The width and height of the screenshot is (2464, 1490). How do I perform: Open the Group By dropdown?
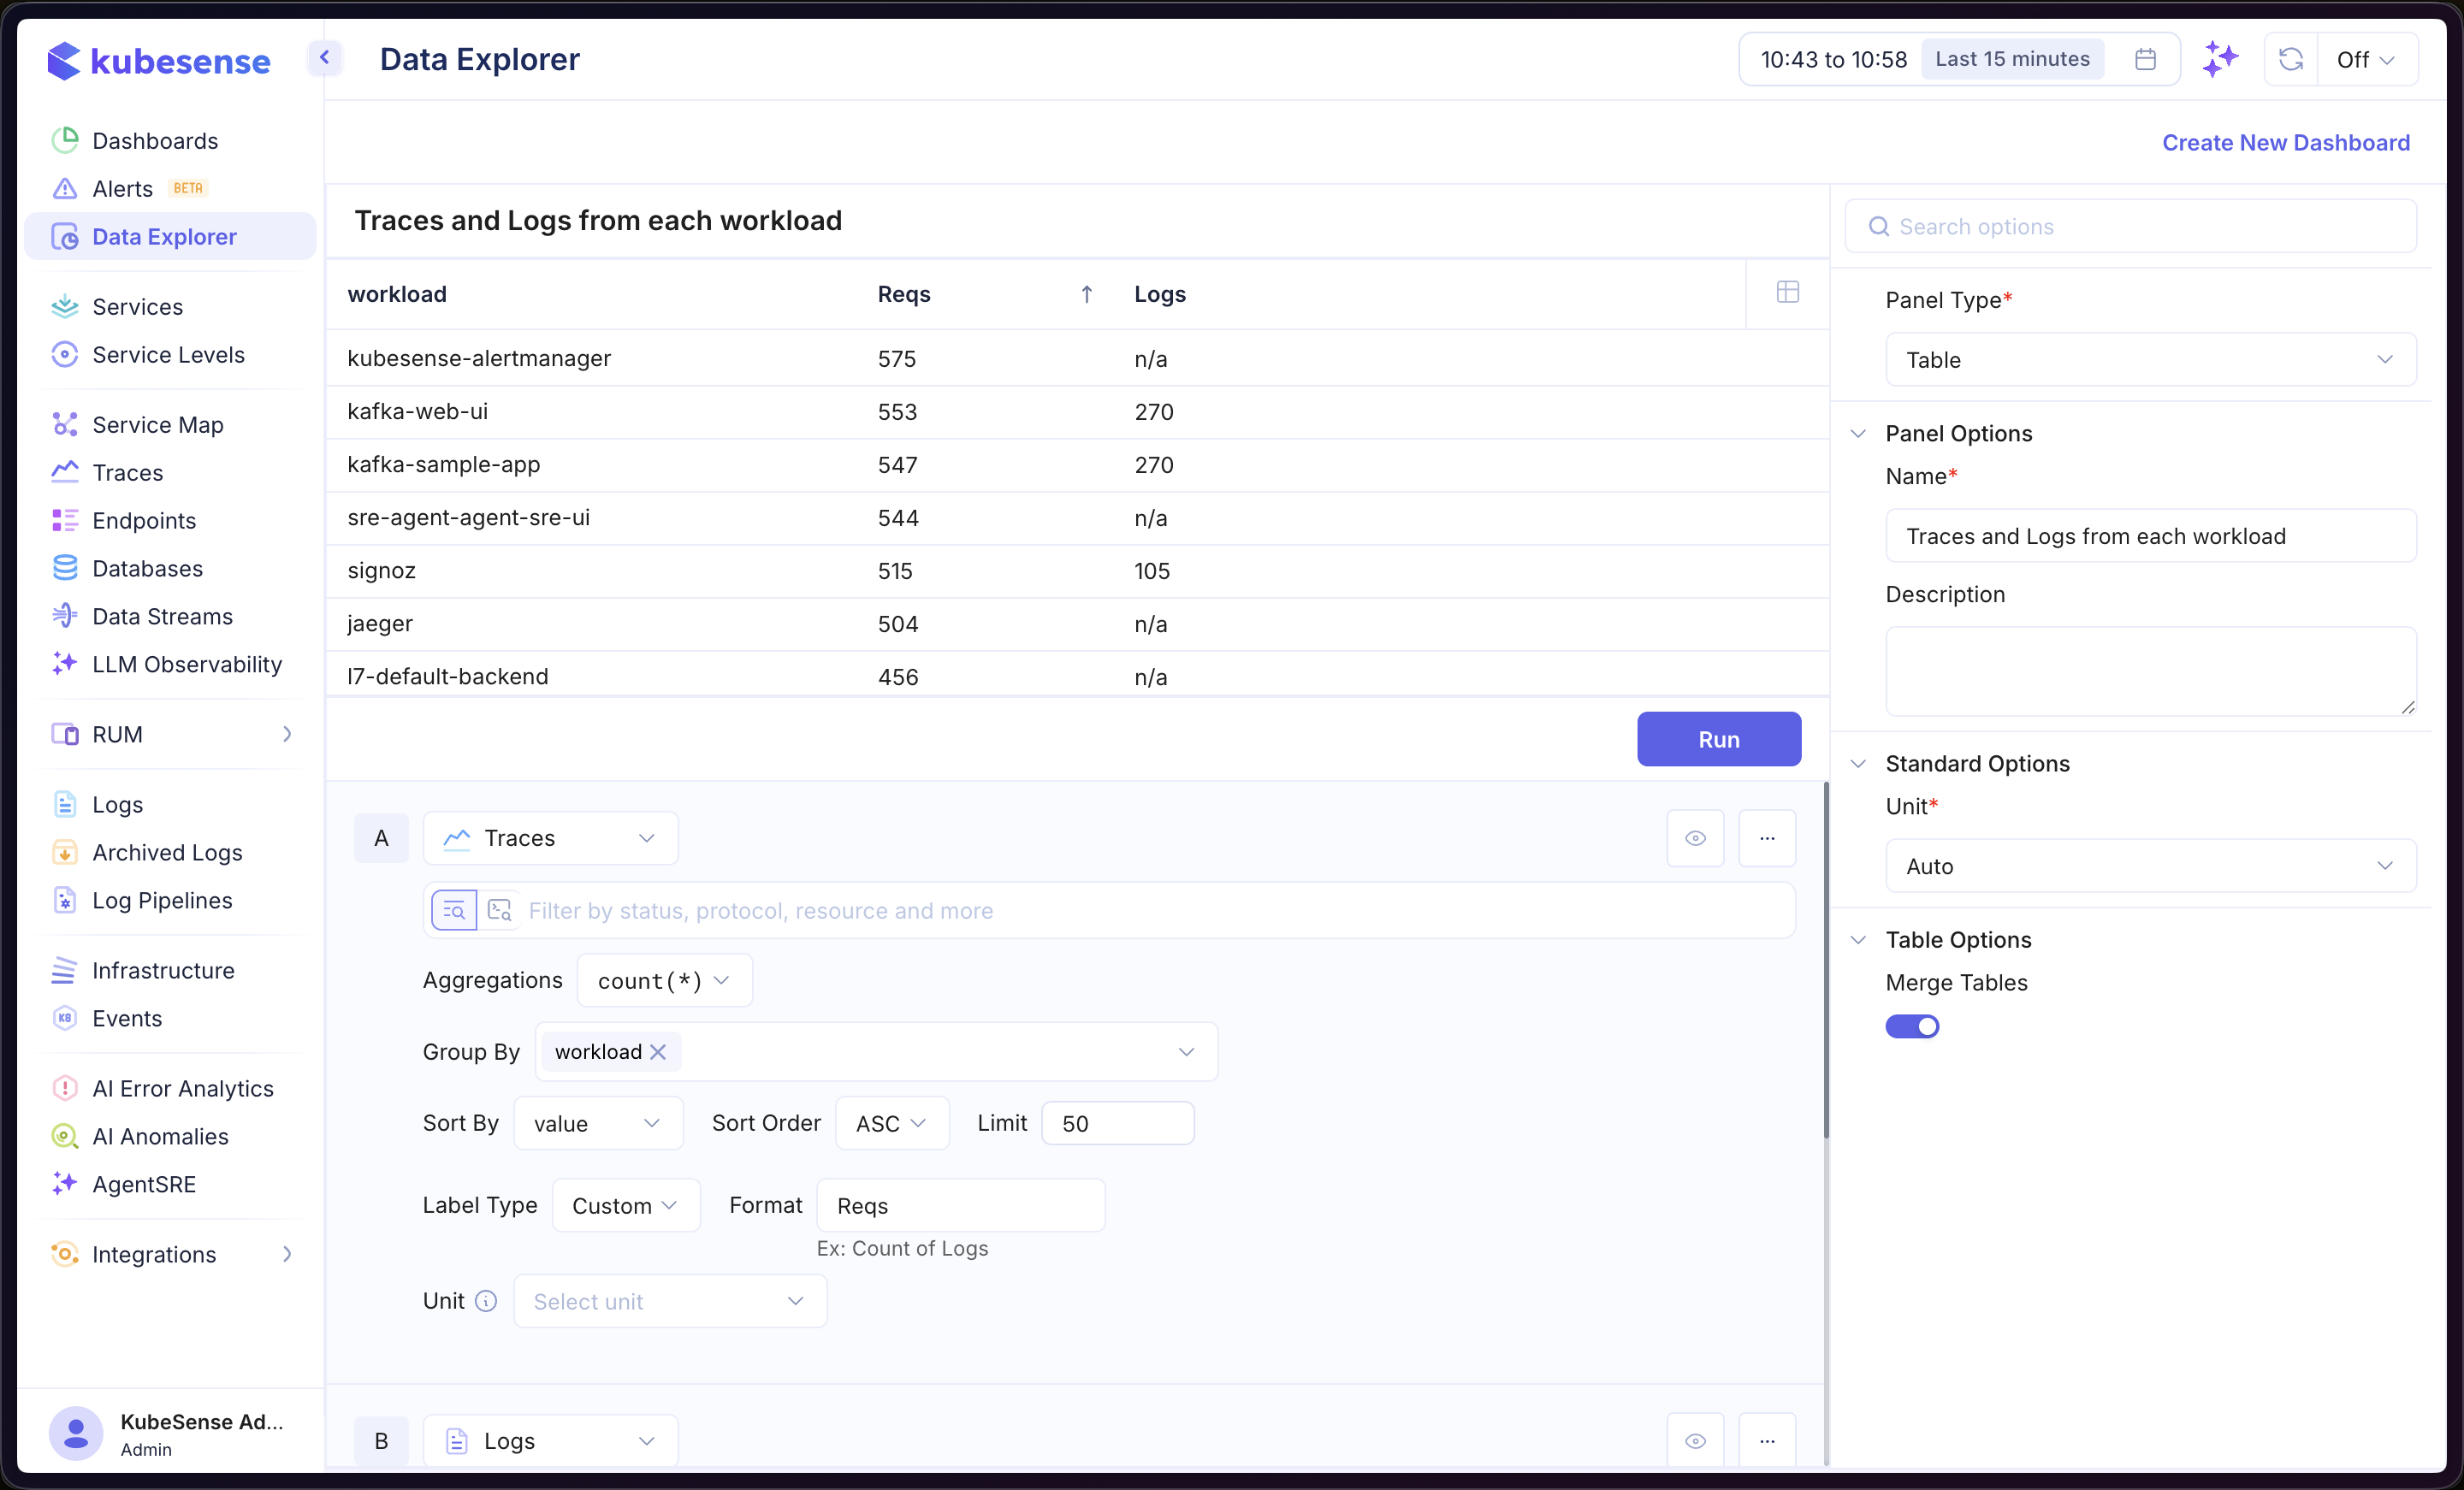pyautogui.click(x=876, y=1051)
